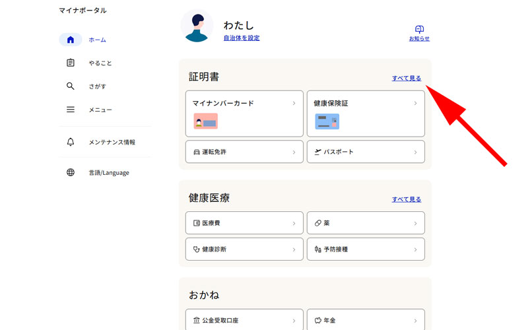Open マイナンバーカード label

(223, 103)
